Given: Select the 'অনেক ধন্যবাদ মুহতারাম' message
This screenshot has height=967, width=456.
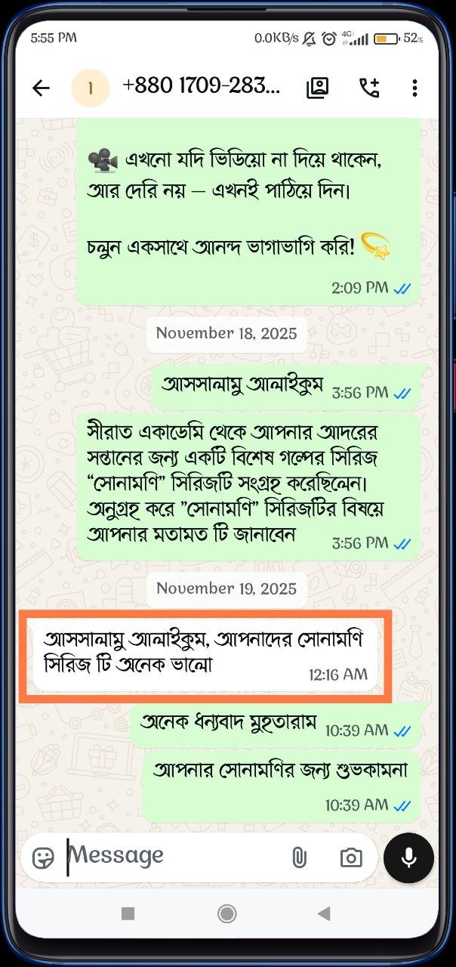Looking at the screenshot, I should point(276,724).
